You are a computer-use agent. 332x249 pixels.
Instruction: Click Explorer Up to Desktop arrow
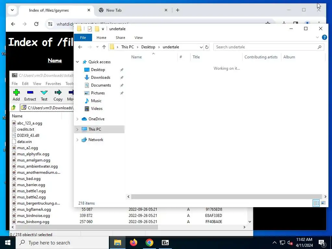[x=104, y=47]
